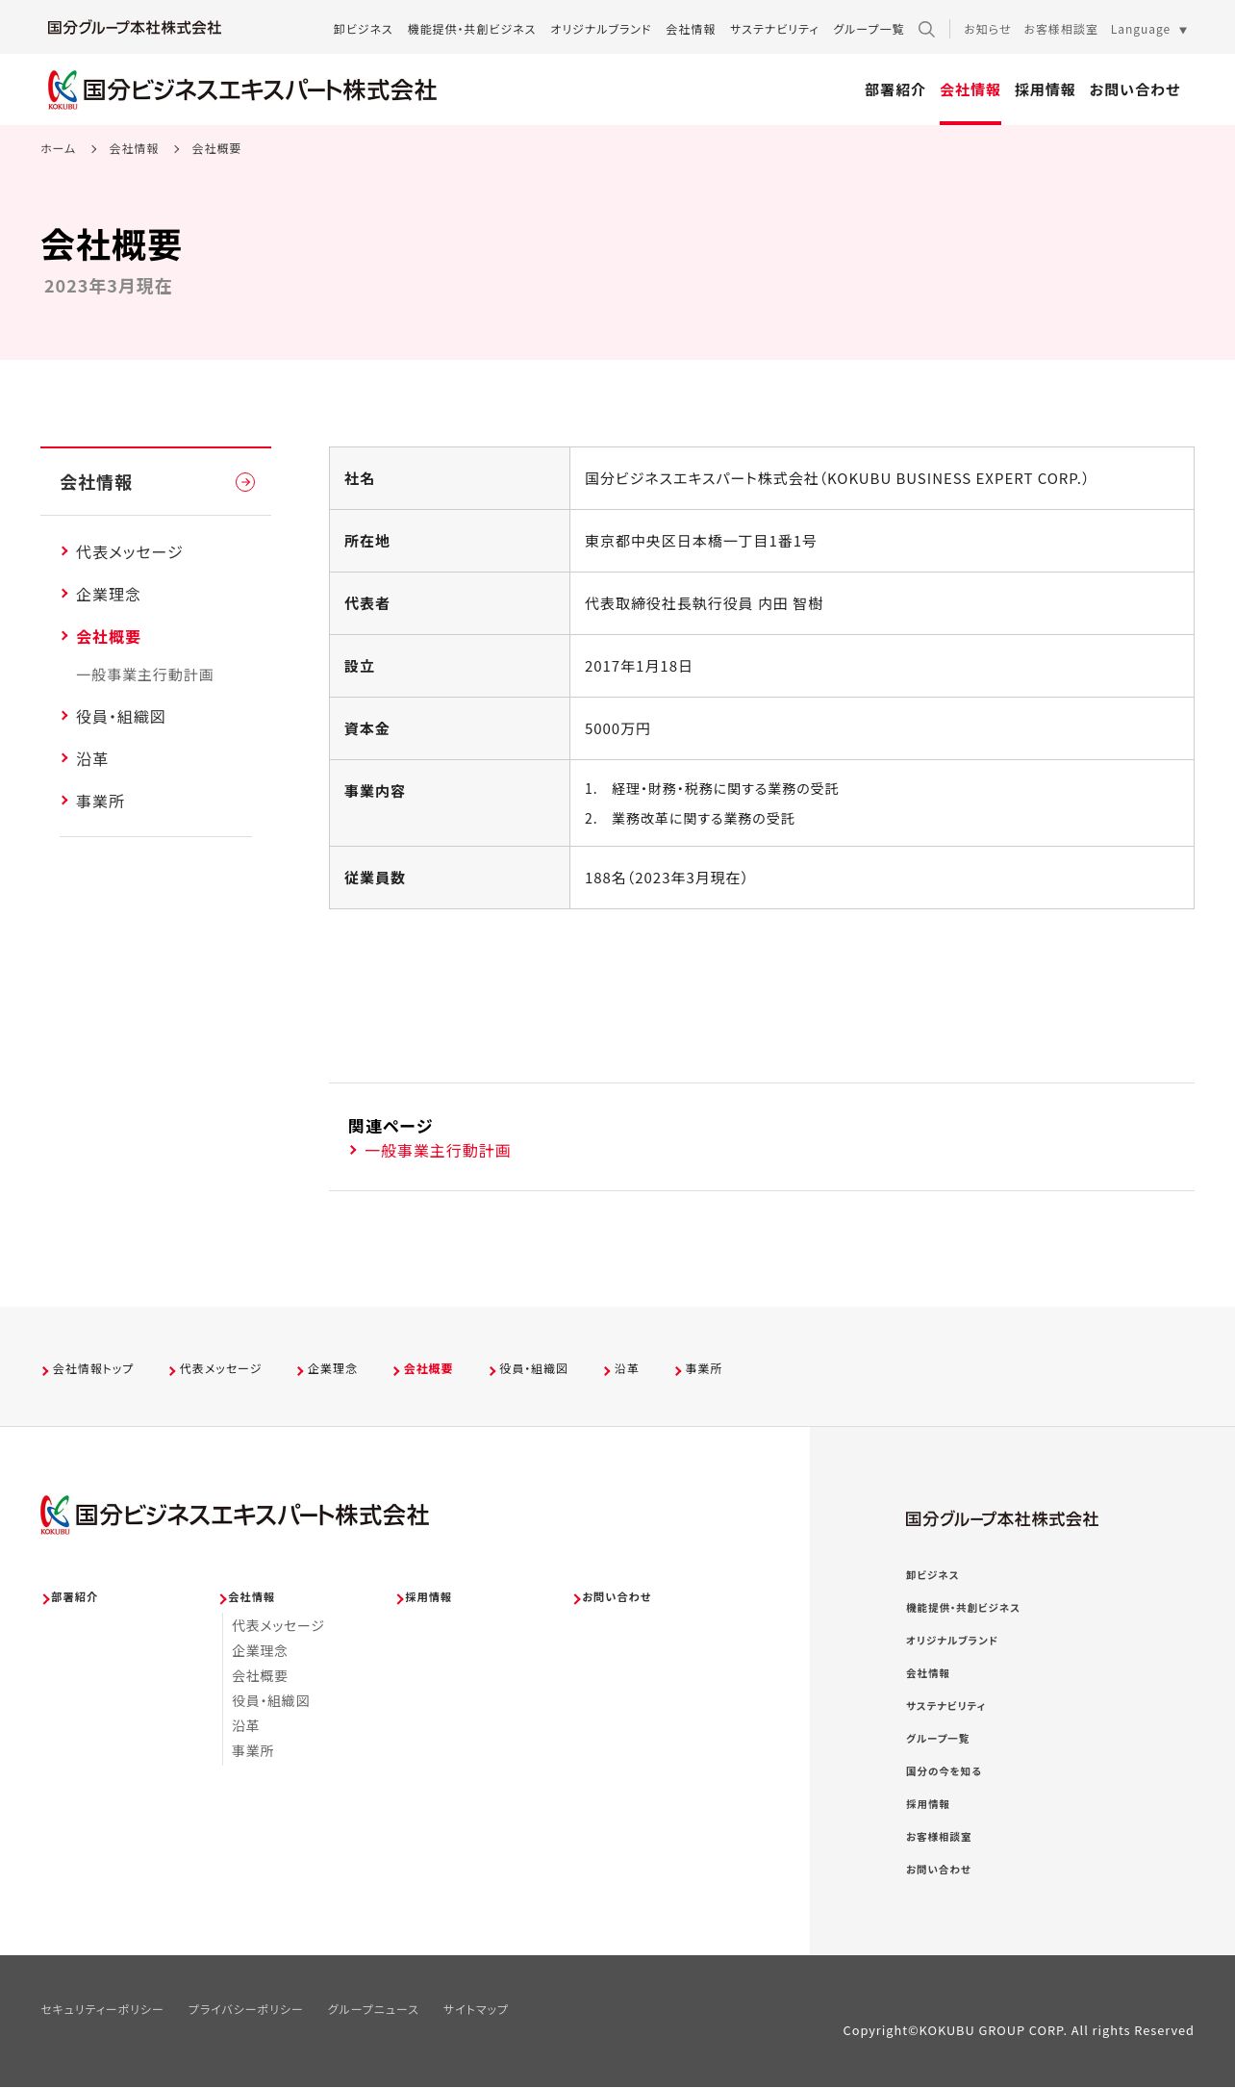The image size is (1235, 2088).
Task: Click the 2017年1月18日 establishment date cell
Action: click(x=881, y=666)
